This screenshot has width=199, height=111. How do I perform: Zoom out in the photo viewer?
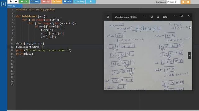point(152,17)
